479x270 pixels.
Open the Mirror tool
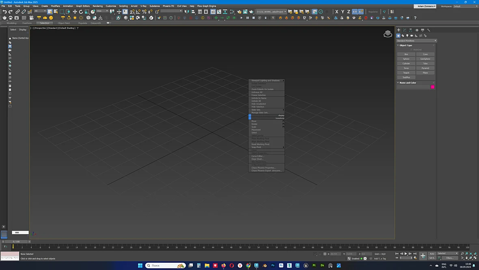pyautogui.click(x=187, y=12)
